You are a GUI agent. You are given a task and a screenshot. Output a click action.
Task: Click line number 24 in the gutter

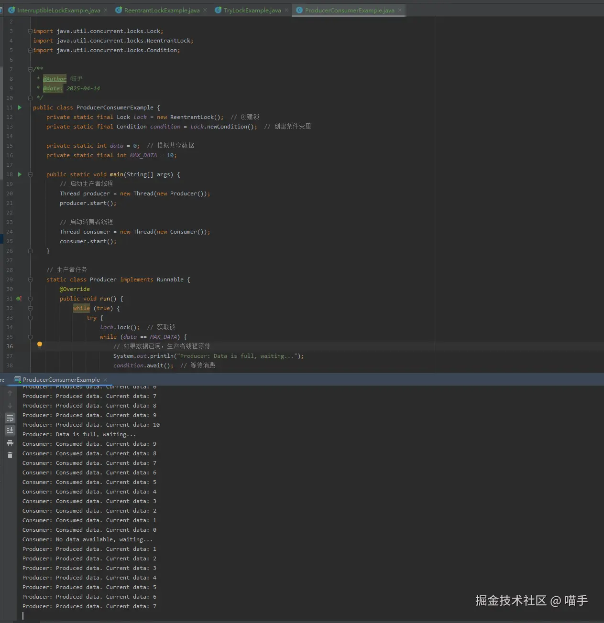point(10,232)
